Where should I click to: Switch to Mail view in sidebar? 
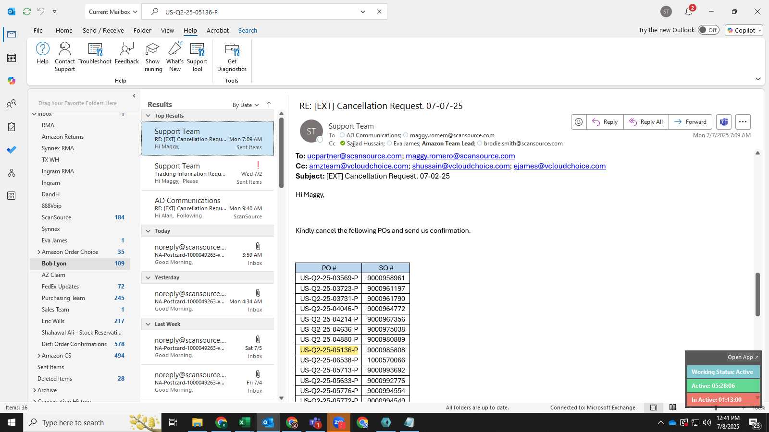point(12,35)
